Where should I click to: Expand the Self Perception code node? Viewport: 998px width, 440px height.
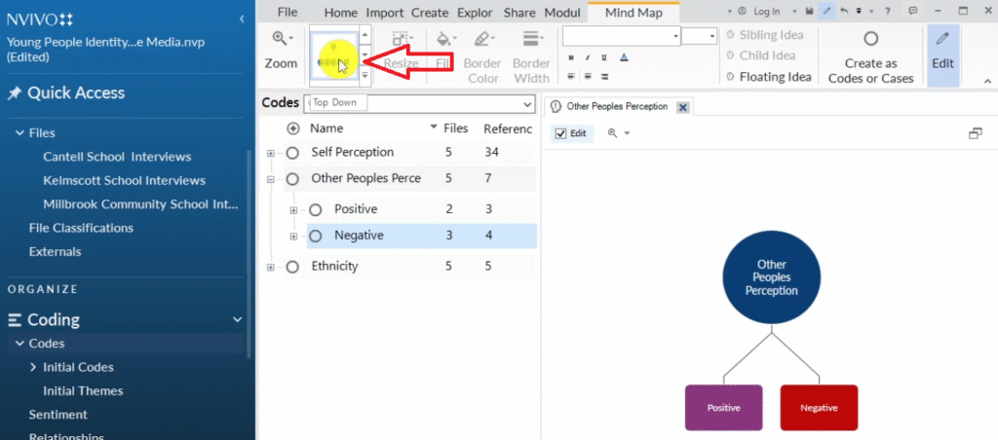pos(271,153)
